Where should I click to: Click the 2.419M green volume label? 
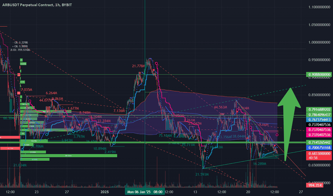click(x=110, y=152)
